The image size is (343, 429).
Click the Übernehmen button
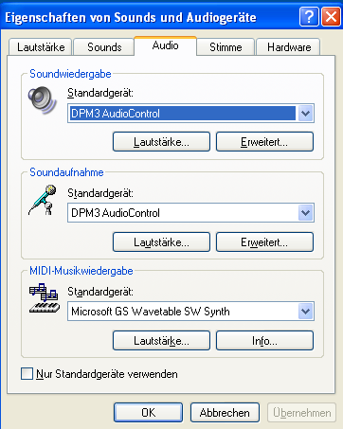(x=301, y=413)
